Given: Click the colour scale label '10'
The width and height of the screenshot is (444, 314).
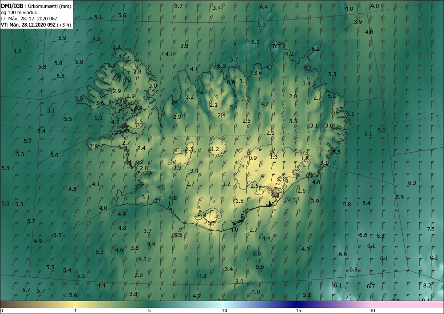Looking at the screenshot, I should click(224, 310).
